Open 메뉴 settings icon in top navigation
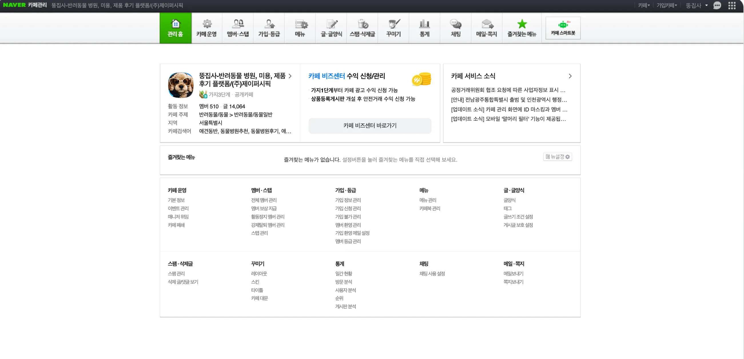 click(300, 28)
